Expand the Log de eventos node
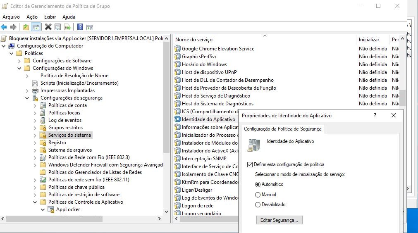 (x=35, y=121)
